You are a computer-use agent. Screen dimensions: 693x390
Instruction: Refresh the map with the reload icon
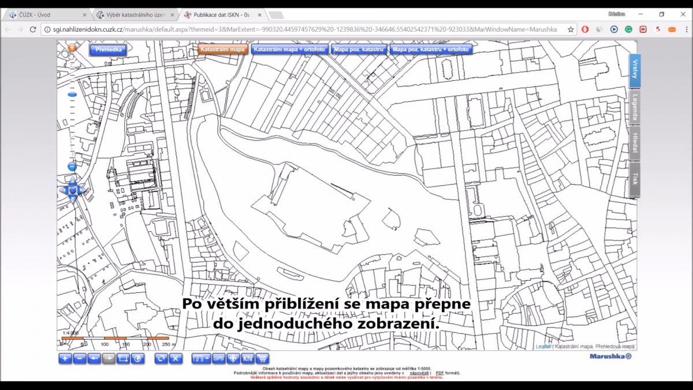click(x=161, y=358)
